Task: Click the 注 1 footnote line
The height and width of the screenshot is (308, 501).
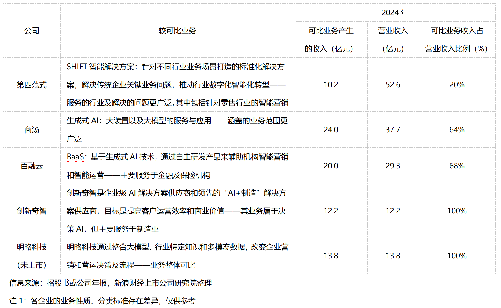Action: tap(102, 301)
